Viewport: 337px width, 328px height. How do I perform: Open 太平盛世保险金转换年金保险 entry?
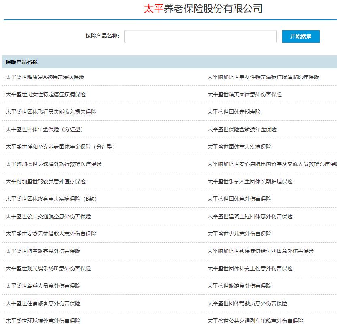click(x=241, y=129)
